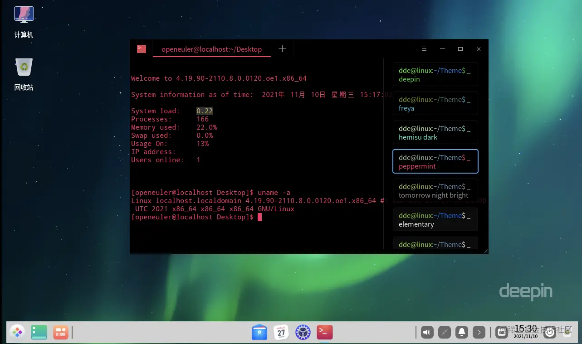Click the Processes: 166 line
Image resolution: width=582 pixels, height=344 pixels.
tap(170, 119)
